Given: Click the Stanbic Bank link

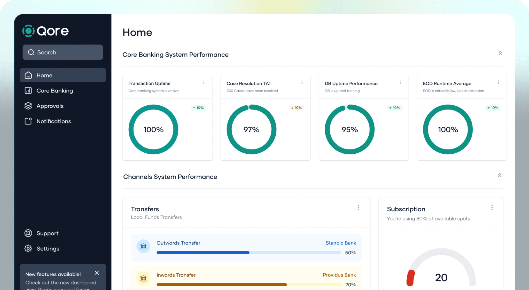Looking at the screenshot, I should tap(341, 243).
